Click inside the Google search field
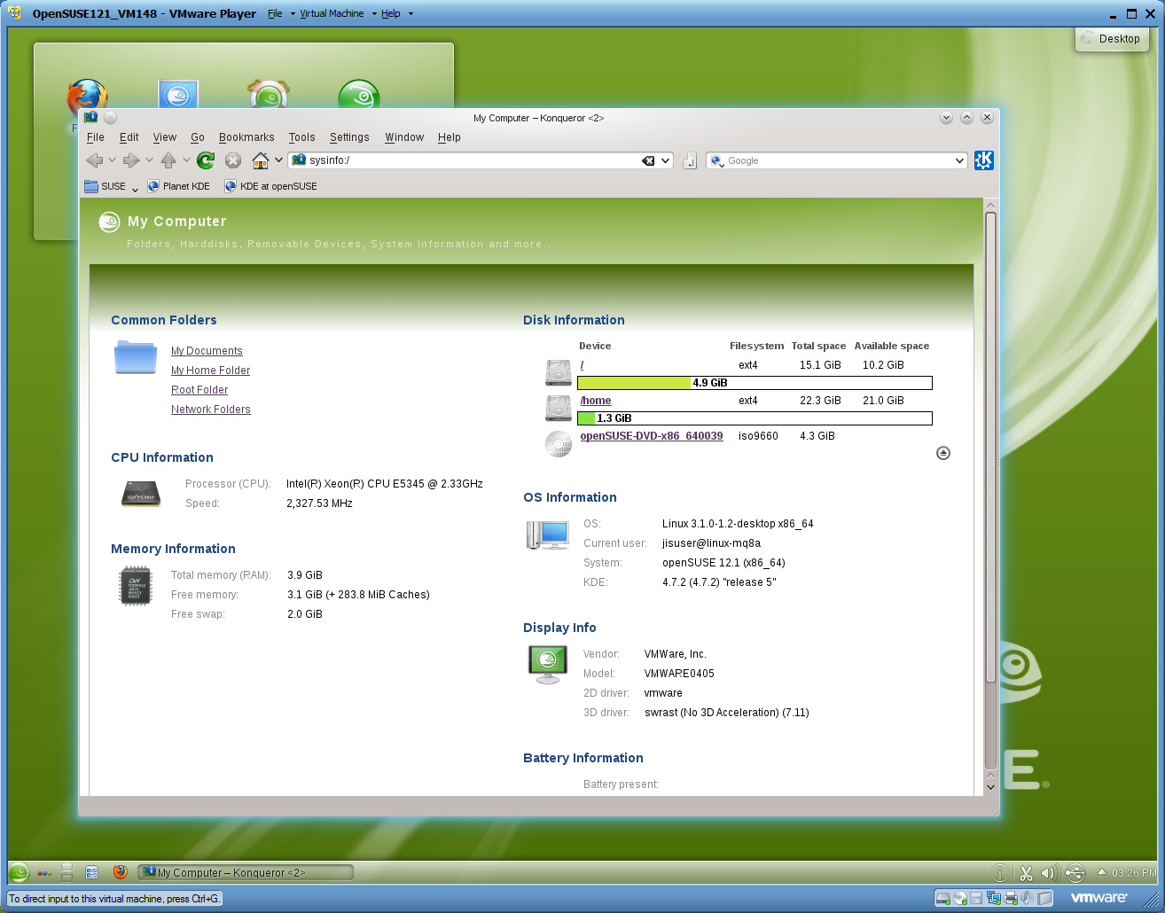 pyautogui.click(x=833, y=160)
